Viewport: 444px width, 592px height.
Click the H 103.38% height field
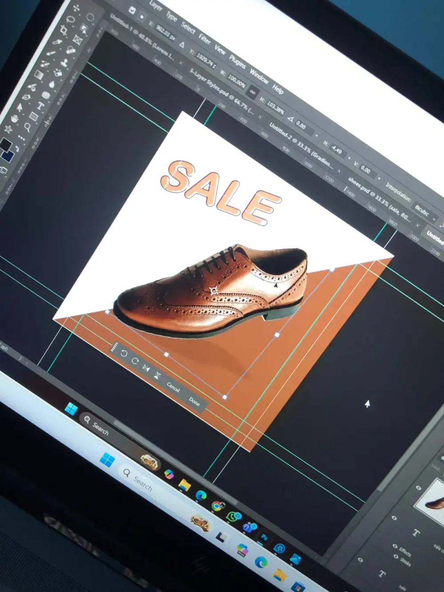[x=275, y=108]
